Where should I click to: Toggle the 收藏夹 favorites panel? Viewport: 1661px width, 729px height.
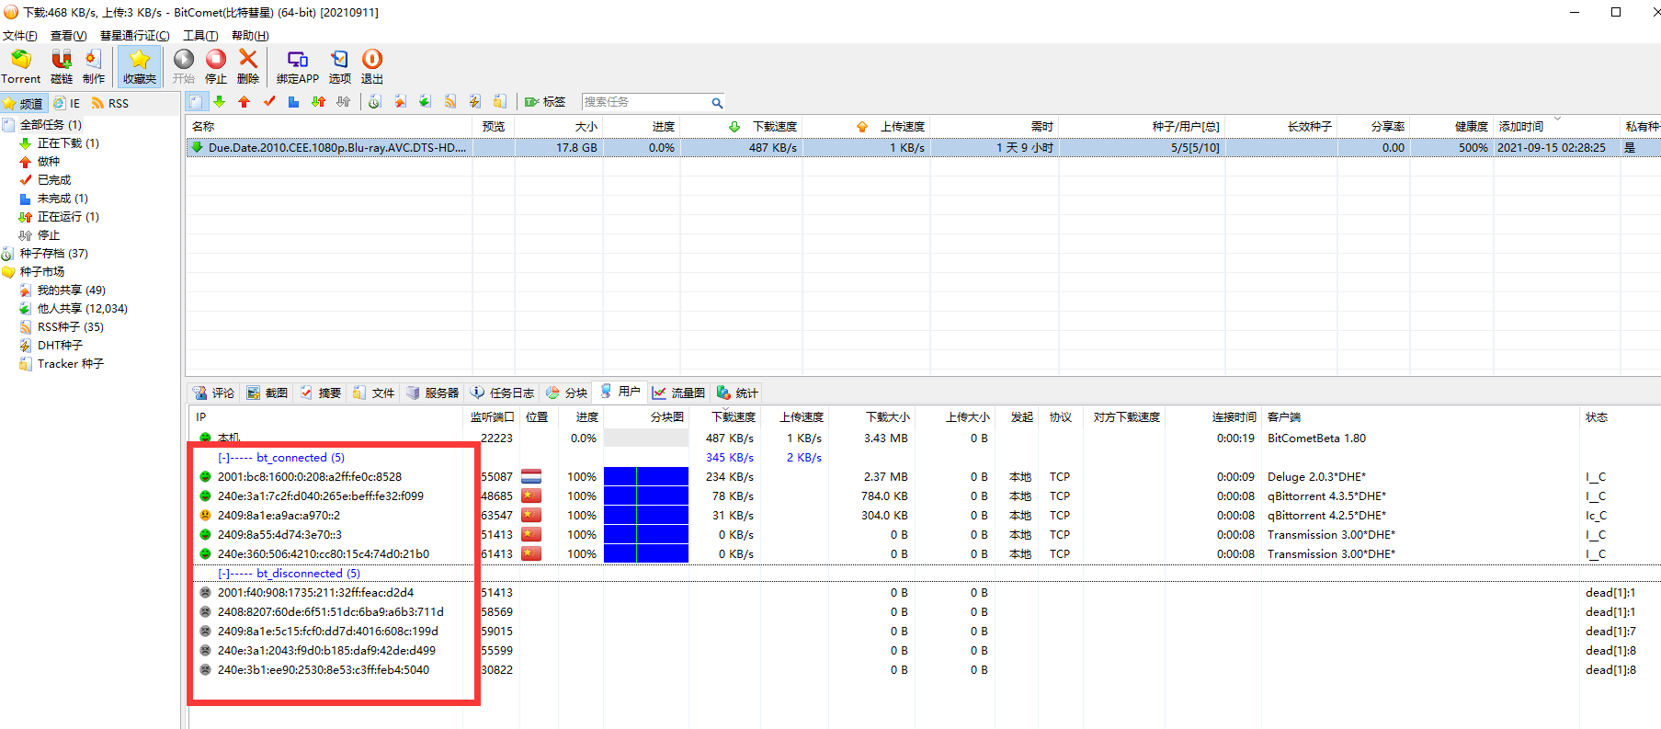(140, 67)
